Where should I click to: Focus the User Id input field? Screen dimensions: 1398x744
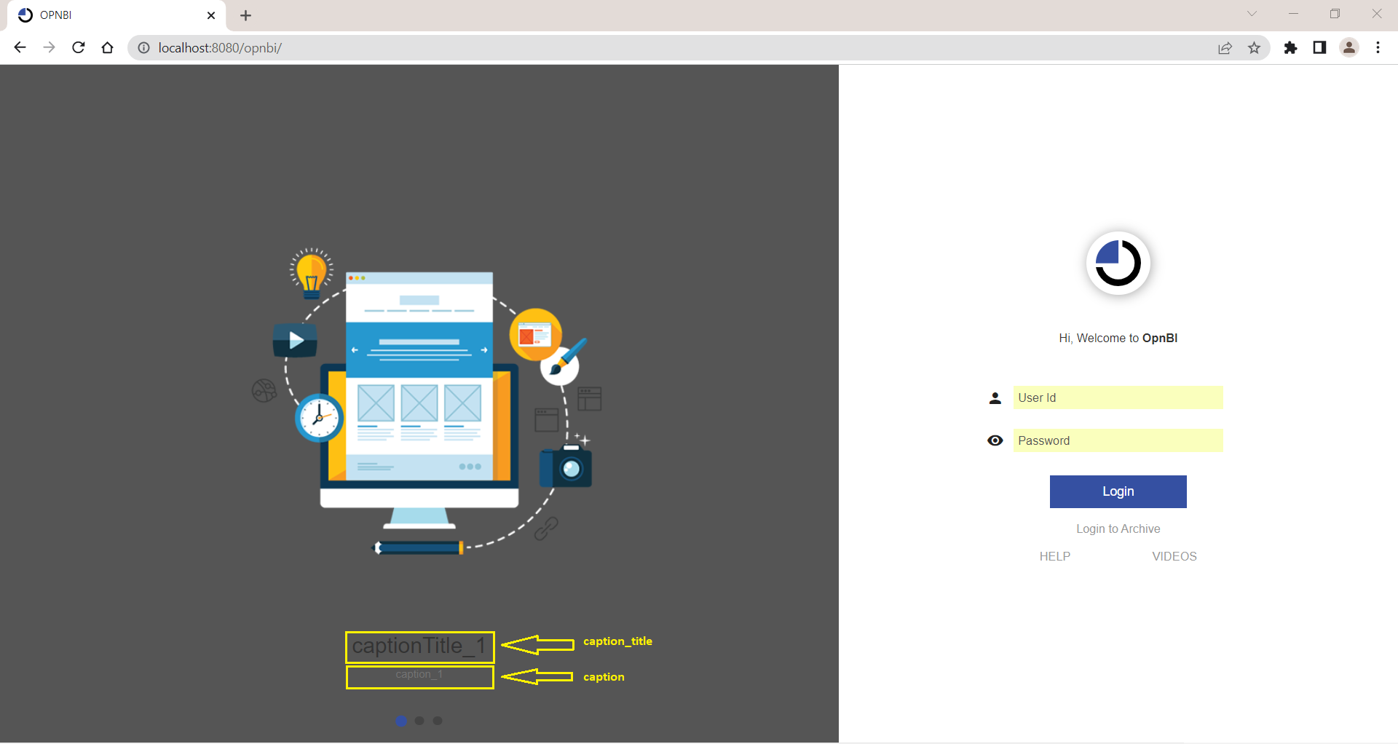click(1118, 397)
